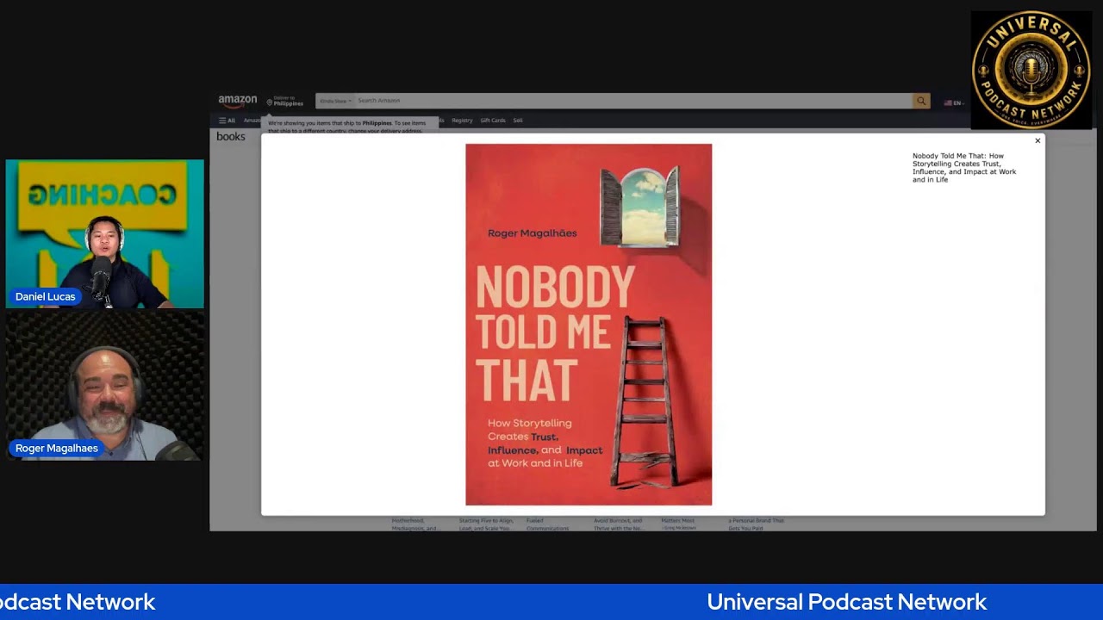Click the book title text in popup
This screenshot has height=620, width=1103.
coord(964,168)
